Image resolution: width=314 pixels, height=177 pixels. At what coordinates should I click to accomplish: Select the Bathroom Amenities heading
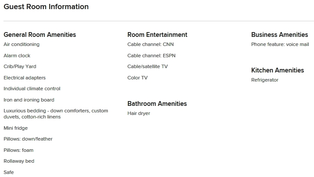157,104
